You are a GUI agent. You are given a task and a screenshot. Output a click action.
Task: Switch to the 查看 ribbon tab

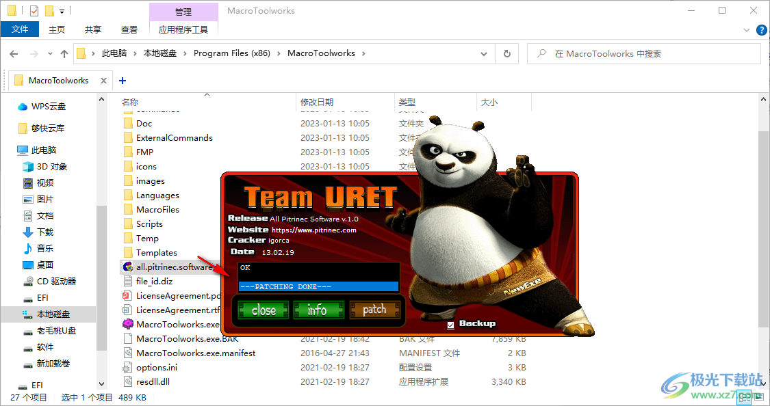[x=129, y=29]
